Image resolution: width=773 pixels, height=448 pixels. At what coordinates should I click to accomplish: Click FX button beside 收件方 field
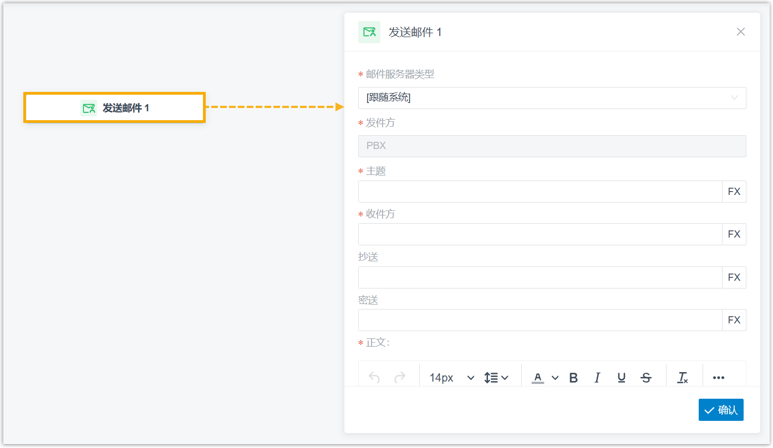click(x=734, y=234)
